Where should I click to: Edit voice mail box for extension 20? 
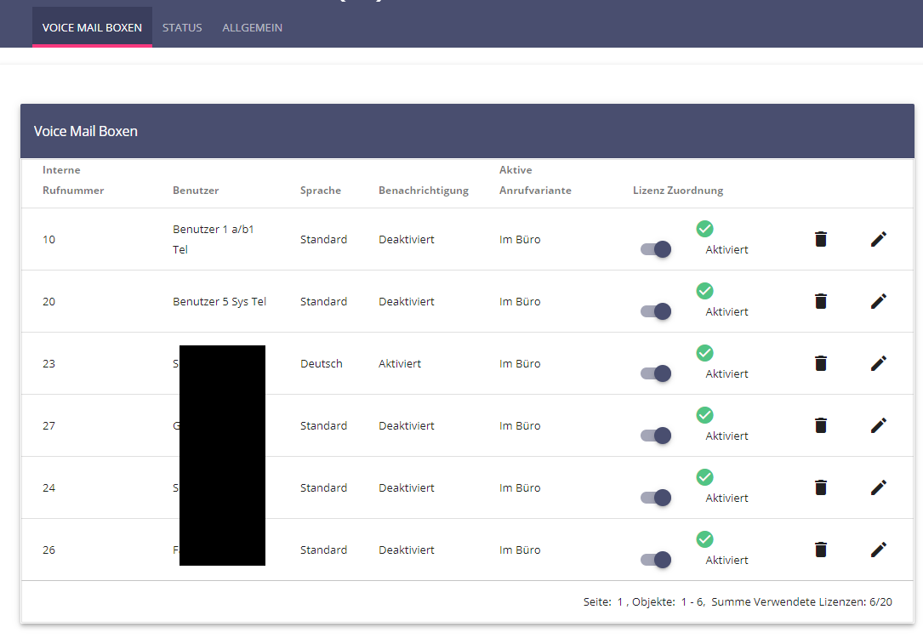[x=878, y=301]
